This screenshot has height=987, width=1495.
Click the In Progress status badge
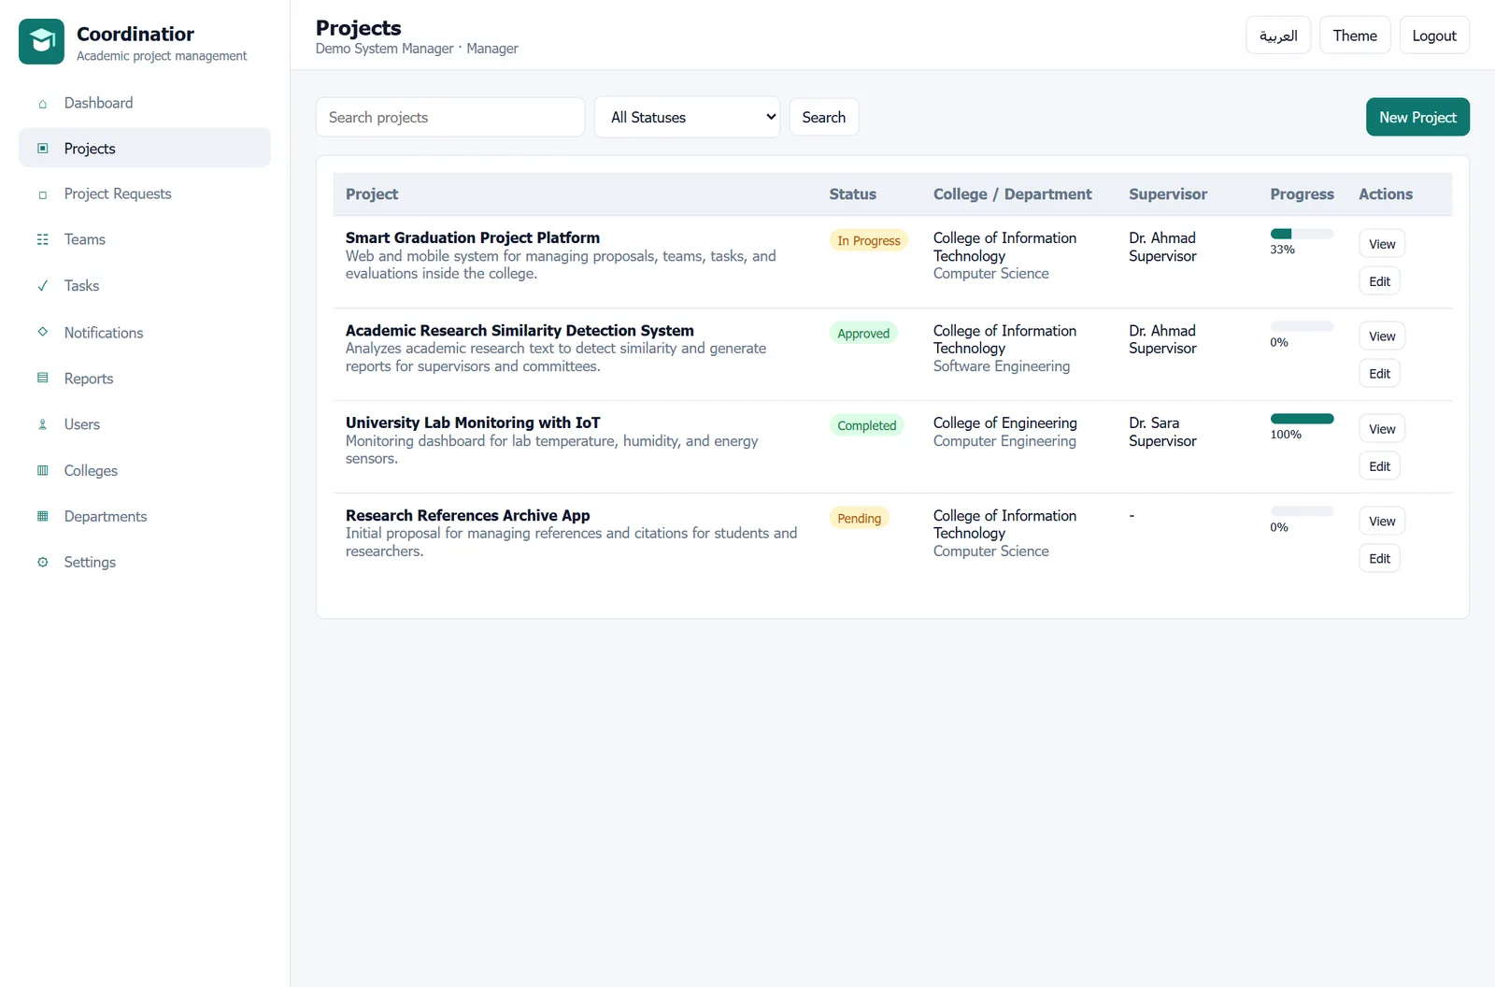[868, 240]
